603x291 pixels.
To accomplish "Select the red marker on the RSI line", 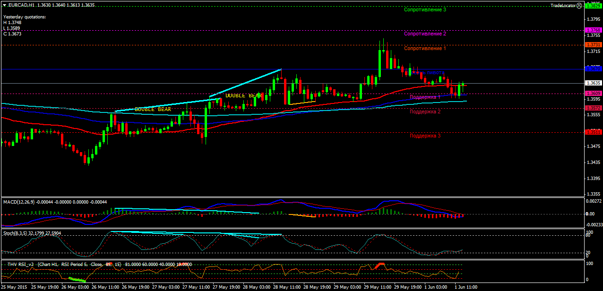I will coord(379,265).
